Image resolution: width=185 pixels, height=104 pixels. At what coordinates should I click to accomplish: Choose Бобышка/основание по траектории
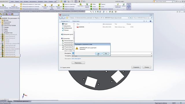tap(30, 4)
